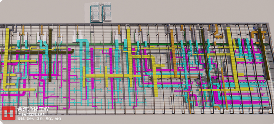Viewport: 274px width, 124px height.
Task: Select the magenta curved duct at bottom left
Action: (13, 94)
